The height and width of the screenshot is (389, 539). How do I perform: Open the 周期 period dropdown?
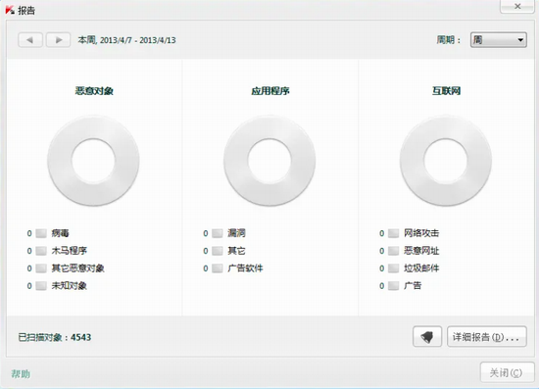click(499, 40)
